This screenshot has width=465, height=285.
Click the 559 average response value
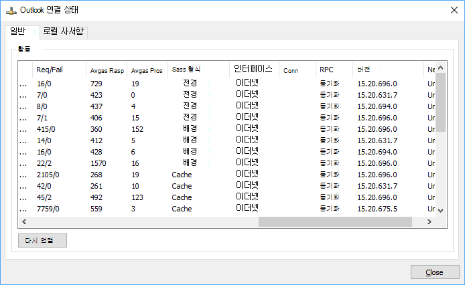tap(96, 209)
